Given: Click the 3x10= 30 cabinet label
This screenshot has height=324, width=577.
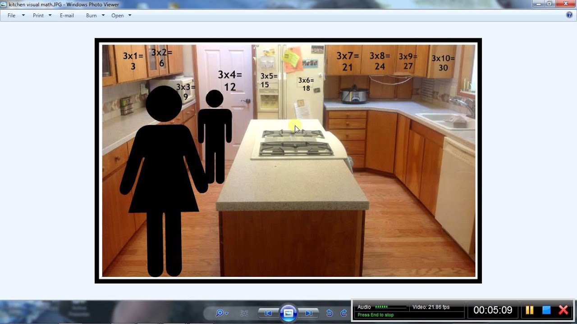Looking at the screenshot, I should pyautogui.click(x=443, y=63).
